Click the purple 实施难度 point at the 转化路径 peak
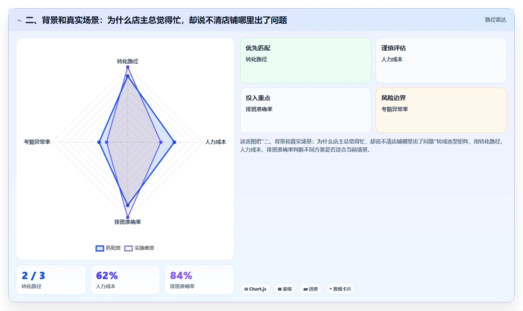 pos(128,67)
